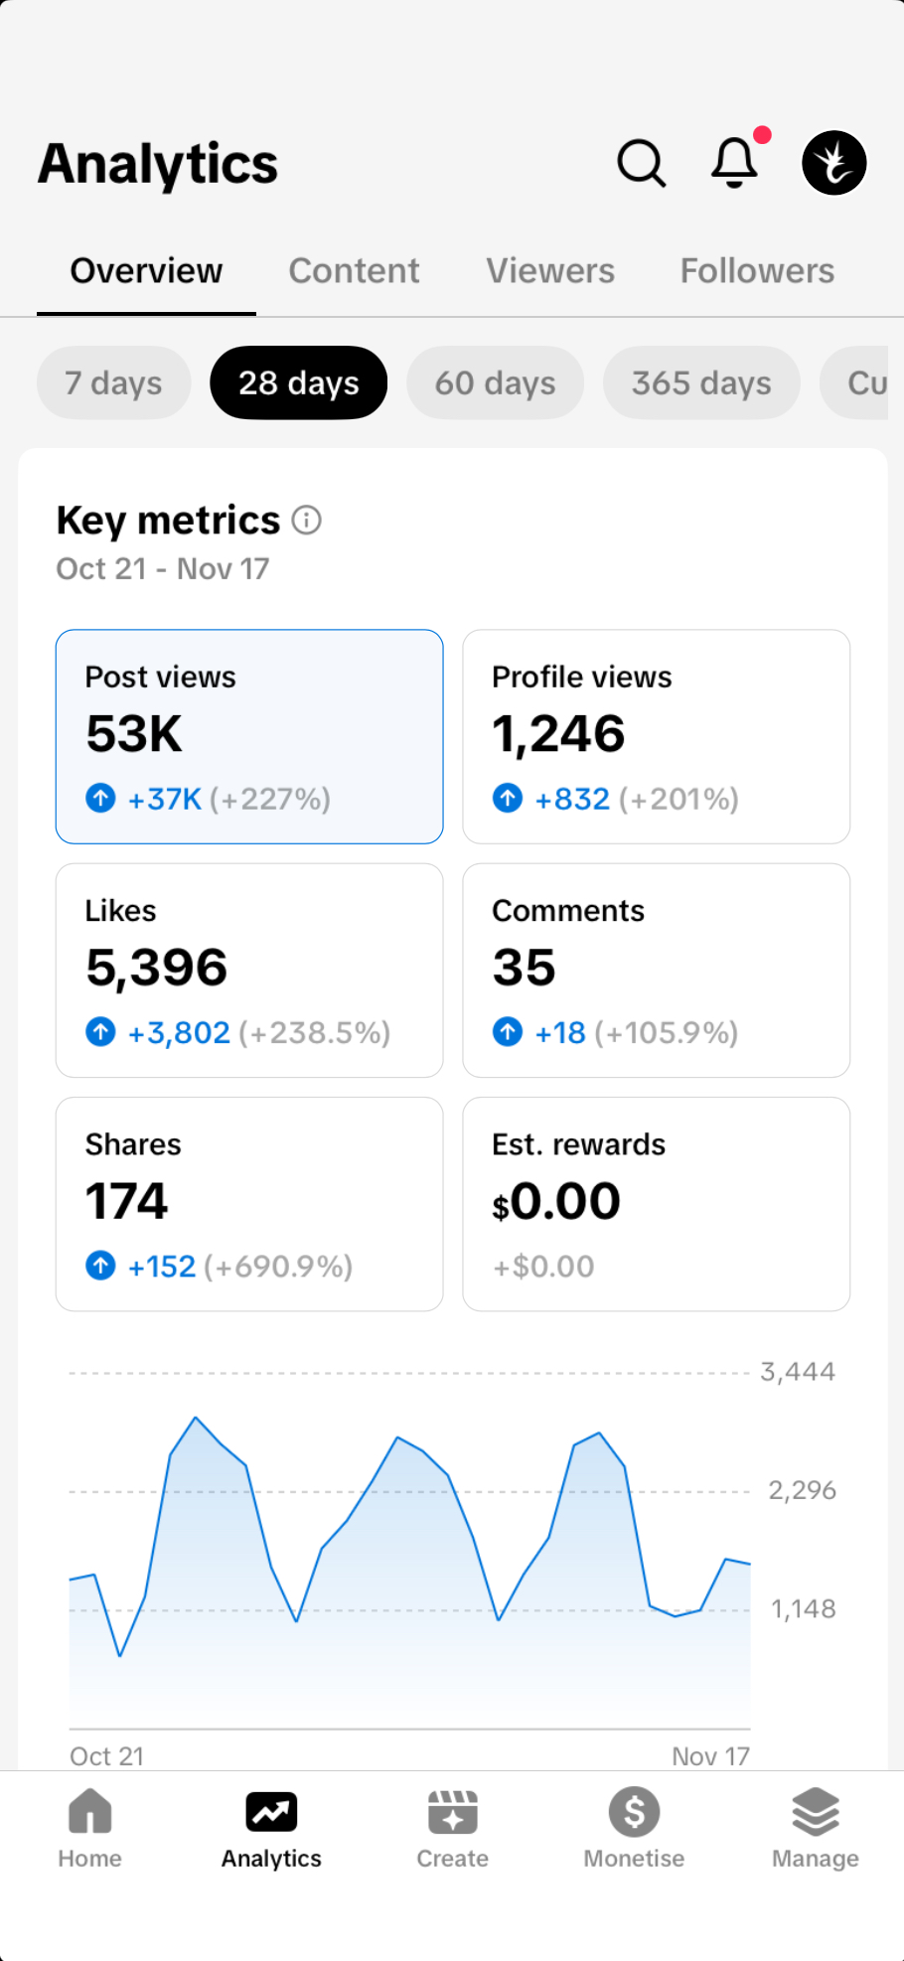The width and height of the screenshot is (904, 1961).
Task: Switch to the Viewers tab
Action: click(550, 271)
